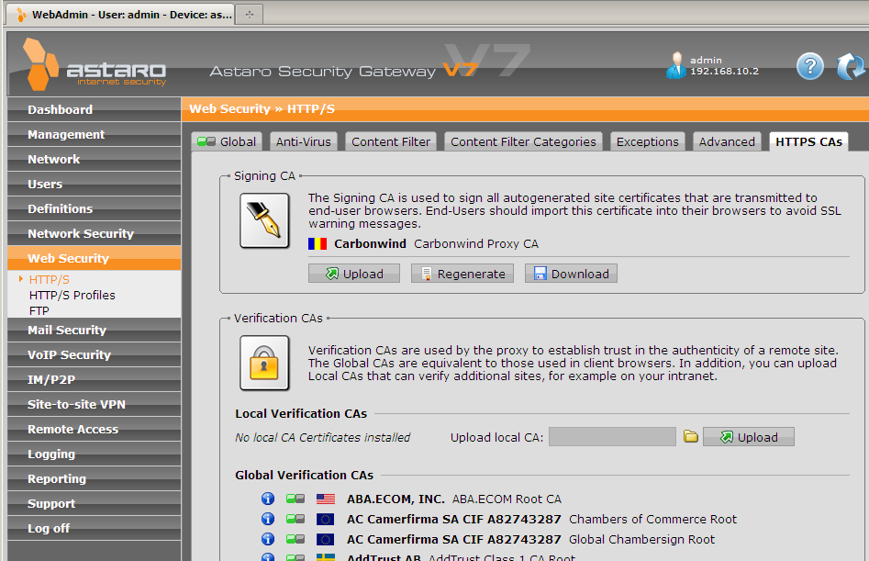Open the Reporting menu
869x561 pixels.
(x=95, y=478)
